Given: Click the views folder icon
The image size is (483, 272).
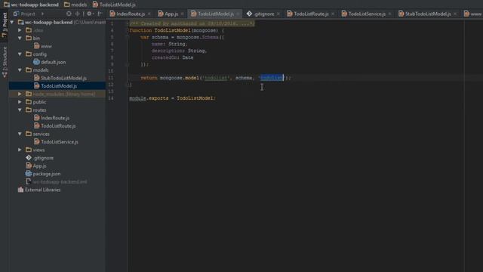Looking at the screenshot, I should (x=29, y=150).
